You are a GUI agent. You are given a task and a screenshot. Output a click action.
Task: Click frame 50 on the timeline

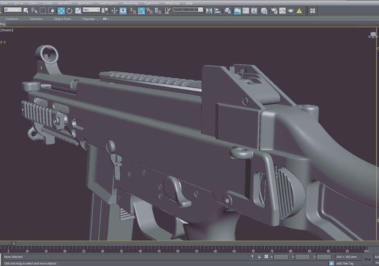(x=178, y=249)
